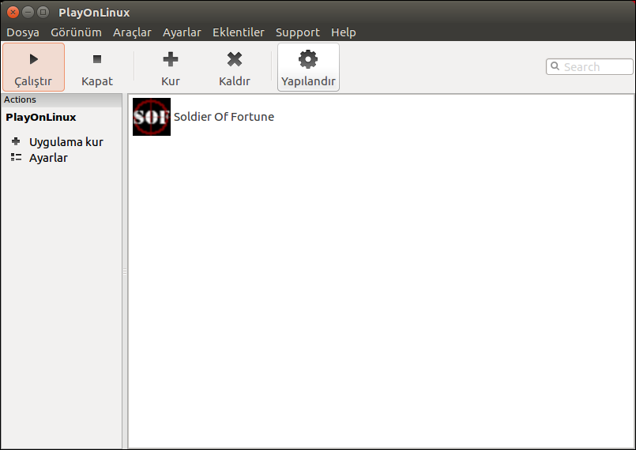
Task: Open the Support menu
Action: tap(298, 32)
